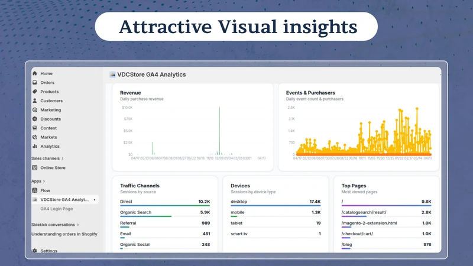Select Marketing in the sidebar
Image resolution: width=473 pixels, height=266 pixels.
point(51,110)
